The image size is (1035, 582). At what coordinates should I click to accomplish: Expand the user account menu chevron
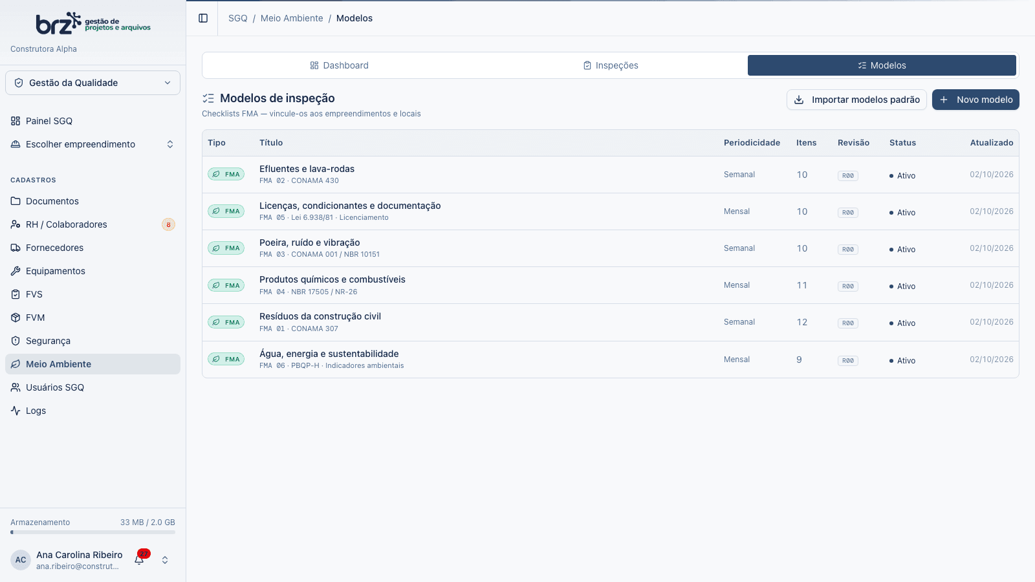tap(165, 560)
